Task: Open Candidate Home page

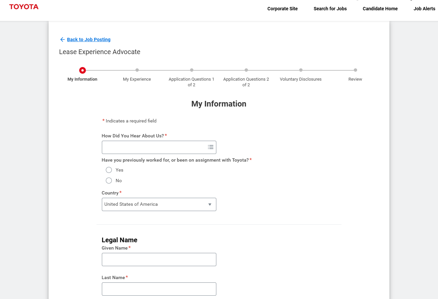Action: pyautogui.click(x=380, y=9)
